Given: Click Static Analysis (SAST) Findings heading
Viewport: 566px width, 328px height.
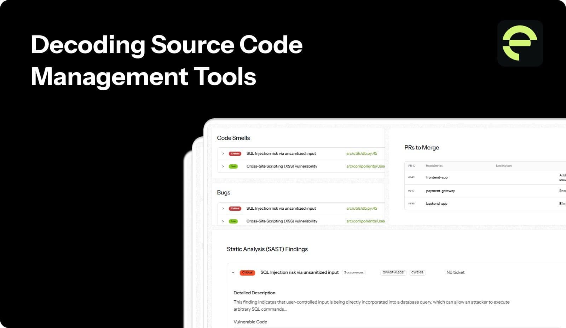Looking at the screenshot, I should (267, 249).
